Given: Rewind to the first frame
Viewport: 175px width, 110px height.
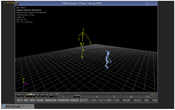Looking at the screenshot, I should pyautogui.click(x=19, y=95).
